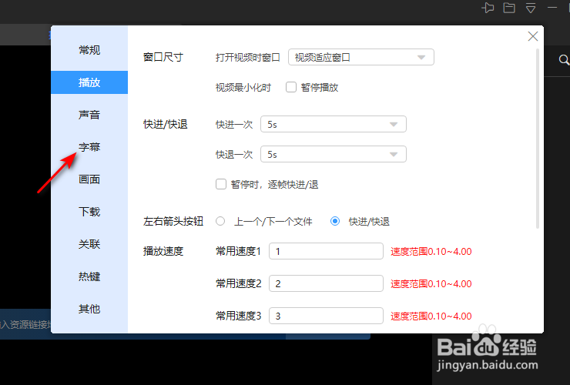Viewport: 570px width, 385px height.
Task: Expand the 快退一次 5s dropdown
Action: point(334,155)
